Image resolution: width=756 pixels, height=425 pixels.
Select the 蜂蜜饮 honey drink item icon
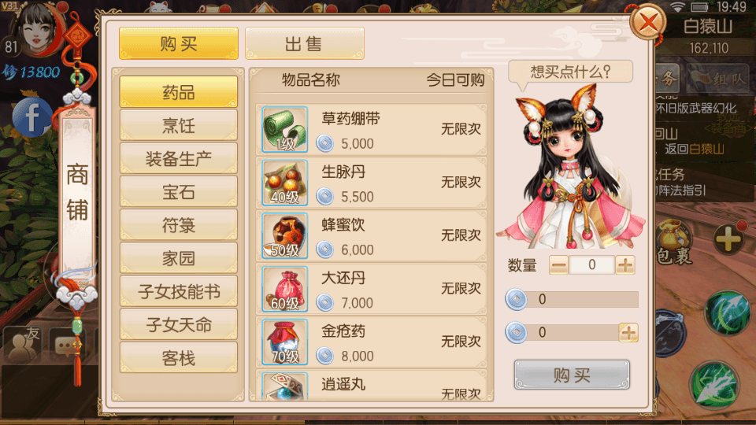click(285, 235)
